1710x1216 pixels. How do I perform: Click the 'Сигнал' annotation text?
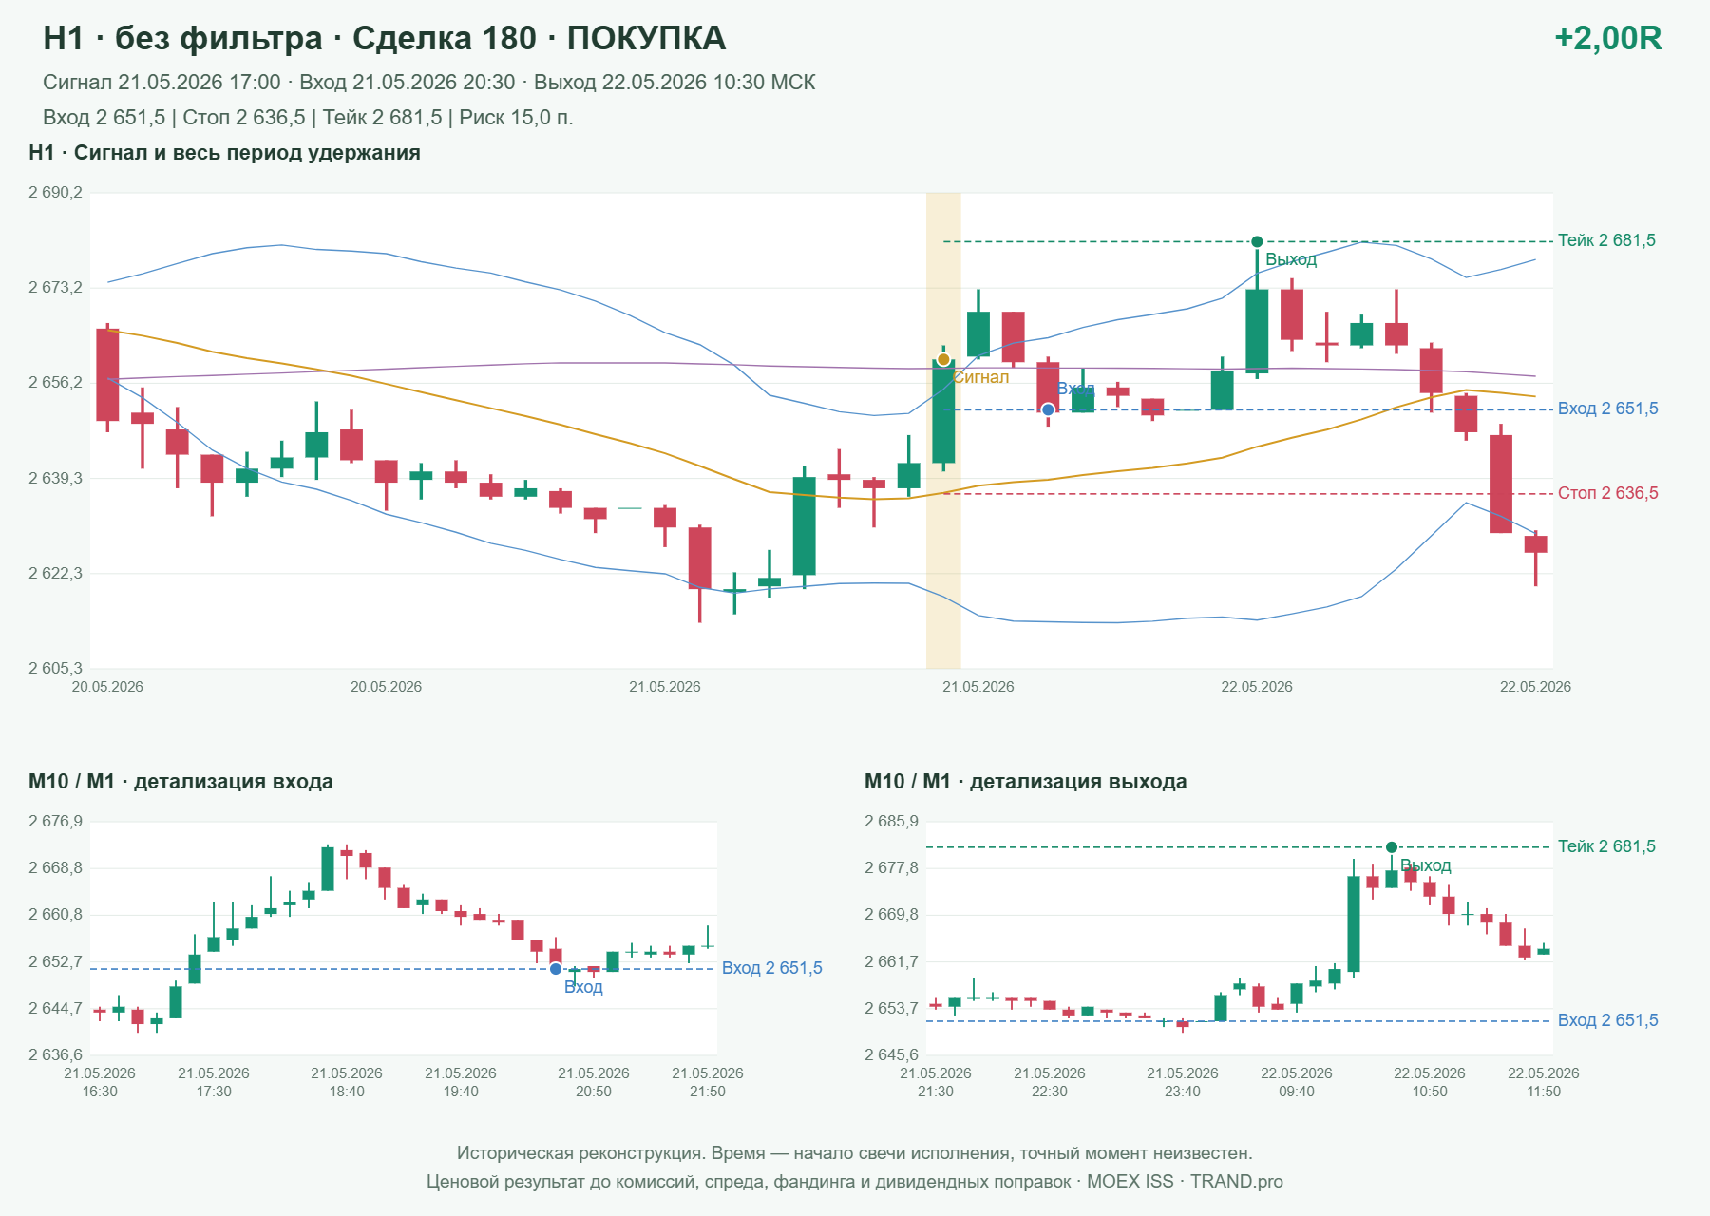(981, 377)
